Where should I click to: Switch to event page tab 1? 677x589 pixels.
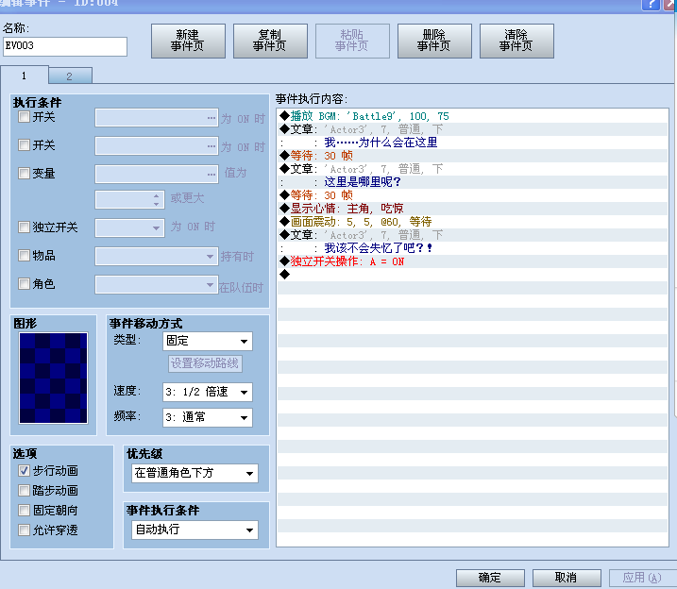[25, 76]
